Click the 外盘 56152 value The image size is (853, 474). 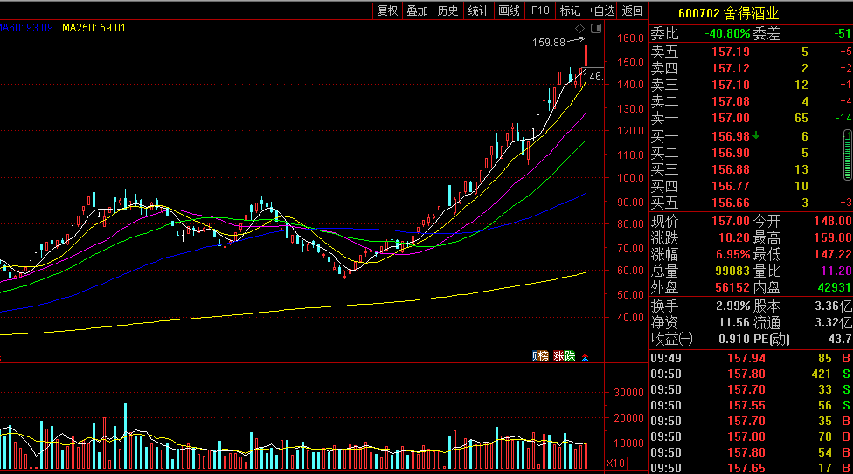pos(732,287)
